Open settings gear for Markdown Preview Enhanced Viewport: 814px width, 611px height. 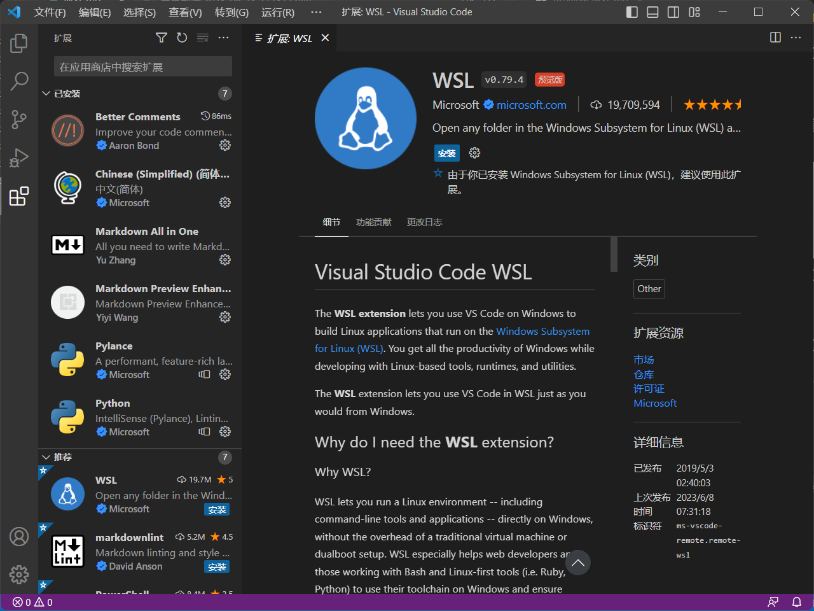click(x=225, y=317)
